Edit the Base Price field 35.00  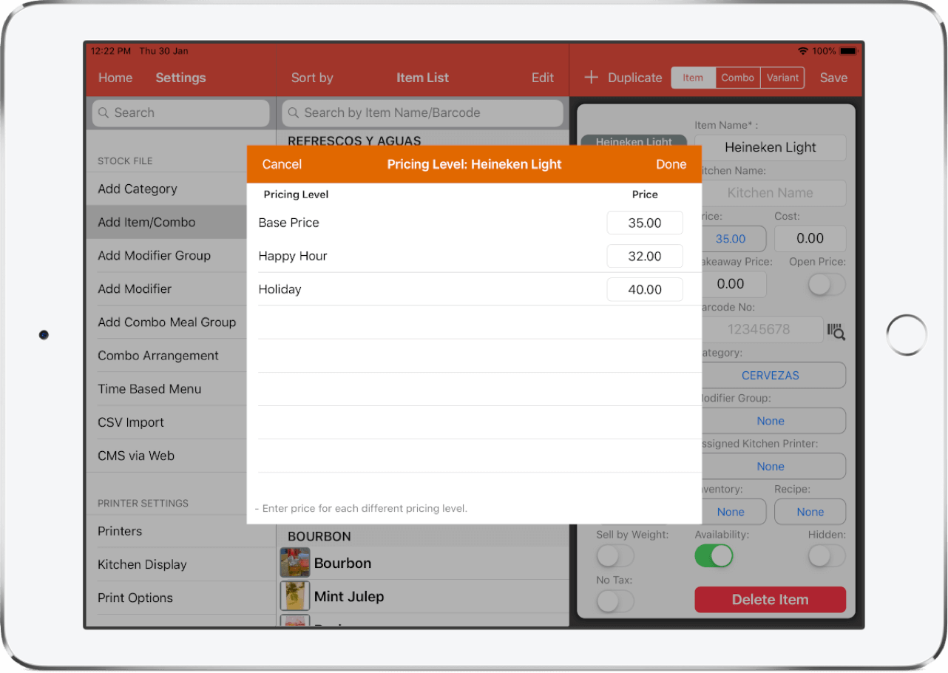tap(645, 223)
